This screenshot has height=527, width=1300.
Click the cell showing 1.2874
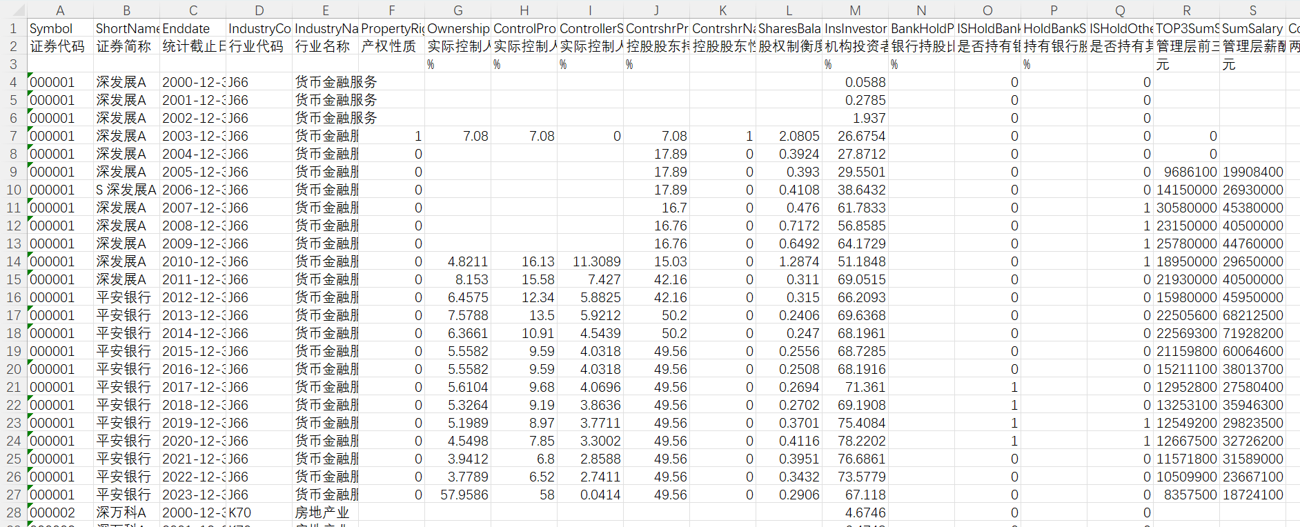click(x=789, y=261)
